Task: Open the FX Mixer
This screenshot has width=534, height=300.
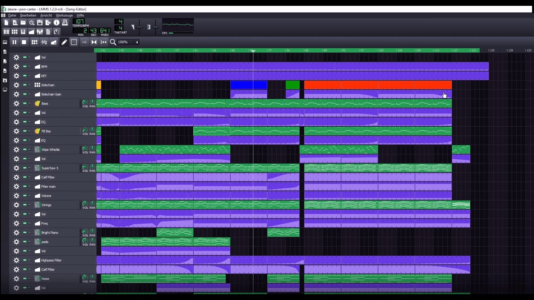Action: (x=40, y=32)
